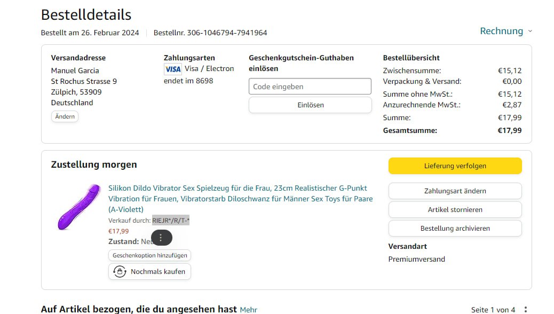
Task: Click the purple product thumbnail image
Action: pyautogui.click(x=78, y=207)
